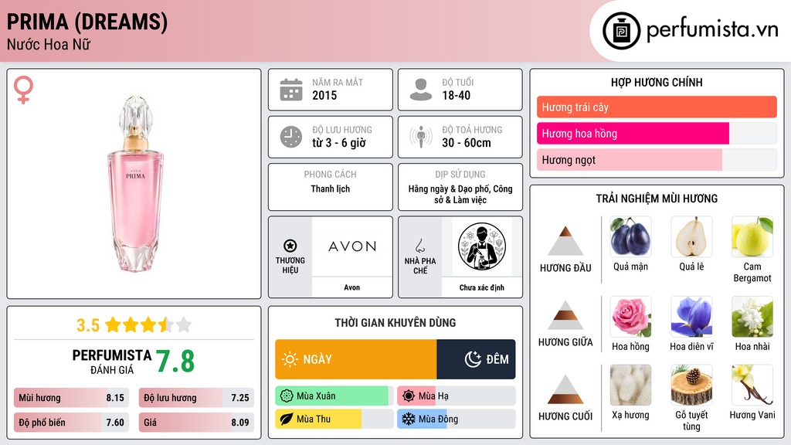Click the 3.5 rating number
791x445 pixels.
[x=88, y=325]
